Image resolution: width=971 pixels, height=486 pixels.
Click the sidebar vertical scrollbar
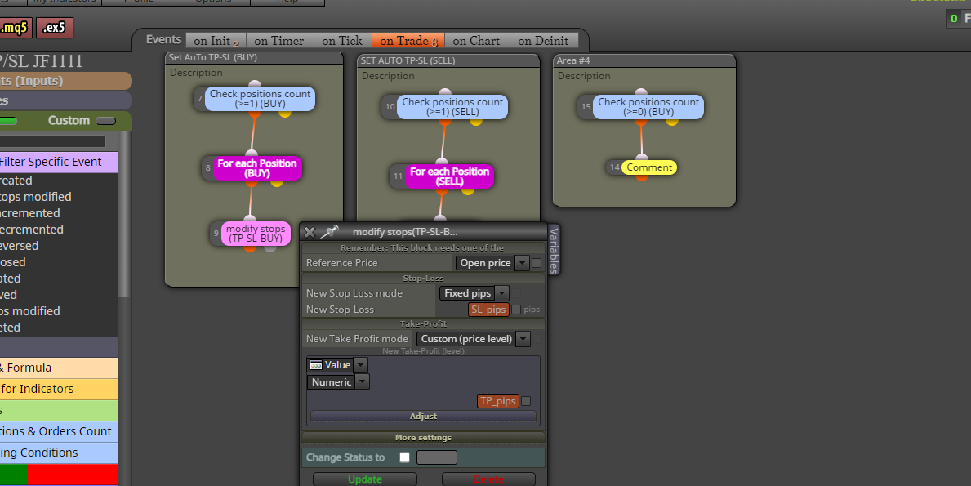click(x=123, y=213)
